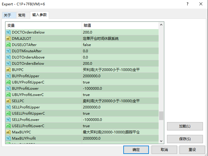
Task: Click the boolean icon beside USELLProfitUpperC
Action: coord(8,113)
